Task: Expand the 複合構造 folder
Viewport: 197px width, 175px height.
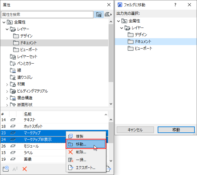Action: point(7,98)
